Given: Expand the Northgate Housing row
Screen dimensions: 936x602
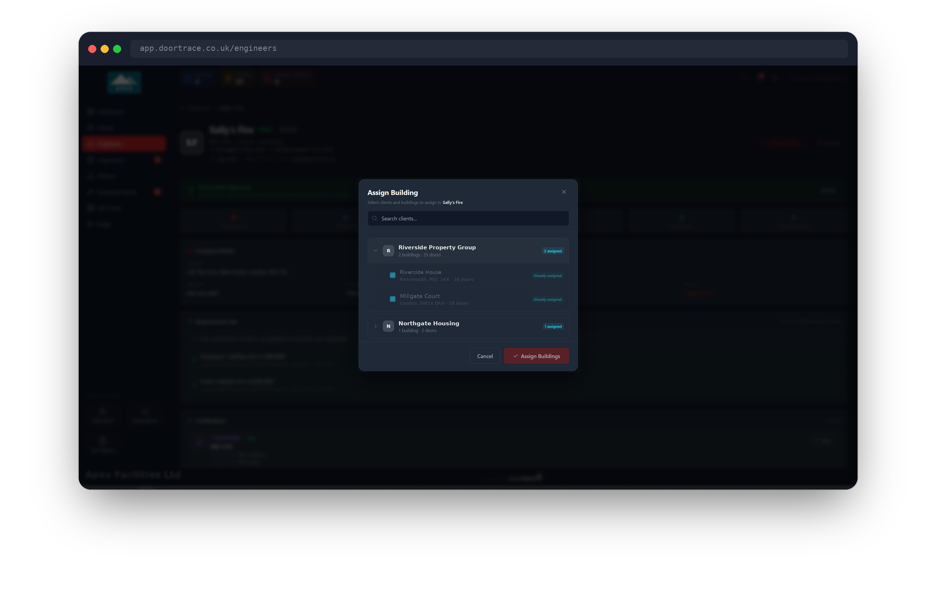Looking at the screenshot, I should (x=375, y=326).
